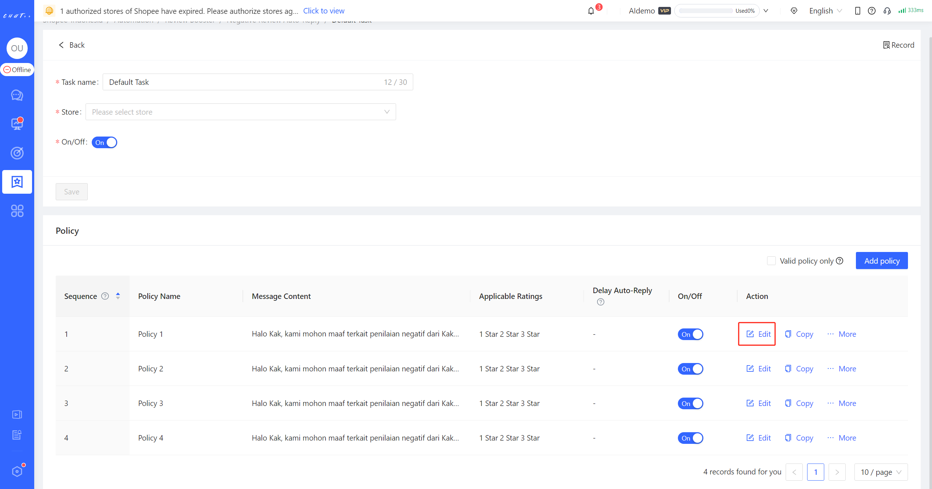Image resolution: width=932 pixels, height=489 pixels.
Task: Open the settings hexagon sidebar icon
Action: tap(17, 471)
